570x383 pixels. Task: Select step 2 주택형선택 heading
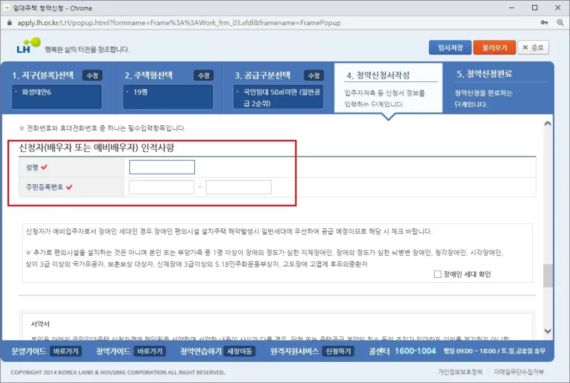point(149,75)
